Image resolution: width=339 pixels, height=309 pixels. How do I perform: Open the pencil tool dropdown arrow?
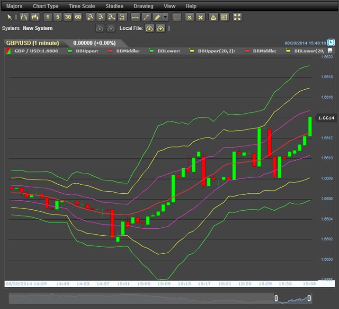pos(165,17)
